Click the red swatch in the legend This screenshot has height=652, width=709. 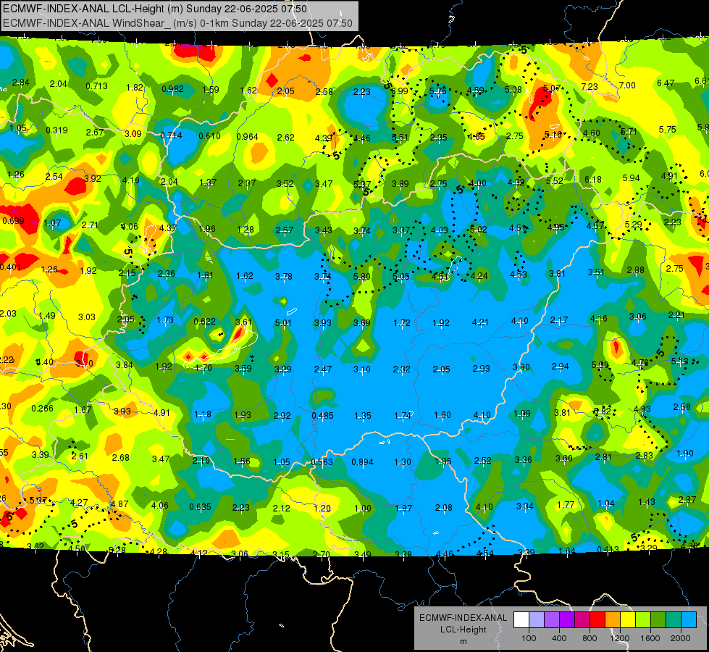(597, 619)
